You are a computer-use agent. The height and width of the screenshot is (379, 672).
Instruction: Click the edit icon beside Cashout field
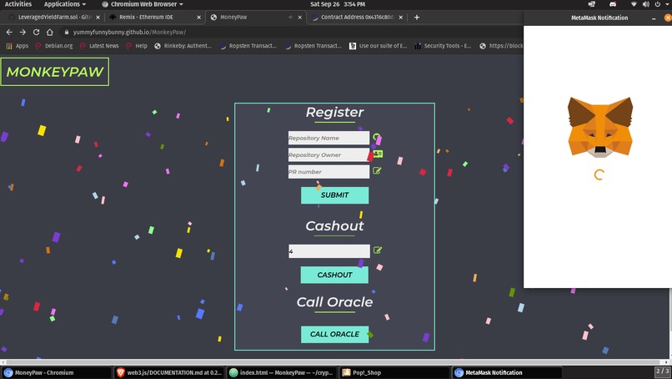[378, 250]
